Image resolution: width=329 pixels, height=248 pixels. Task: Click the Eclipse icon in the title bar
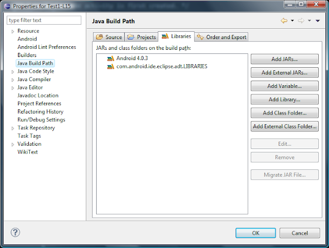pos(7,6)
